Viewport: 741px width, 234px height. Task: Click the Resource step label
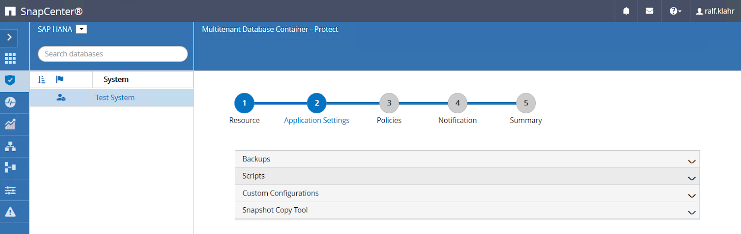tap(245, 120)
